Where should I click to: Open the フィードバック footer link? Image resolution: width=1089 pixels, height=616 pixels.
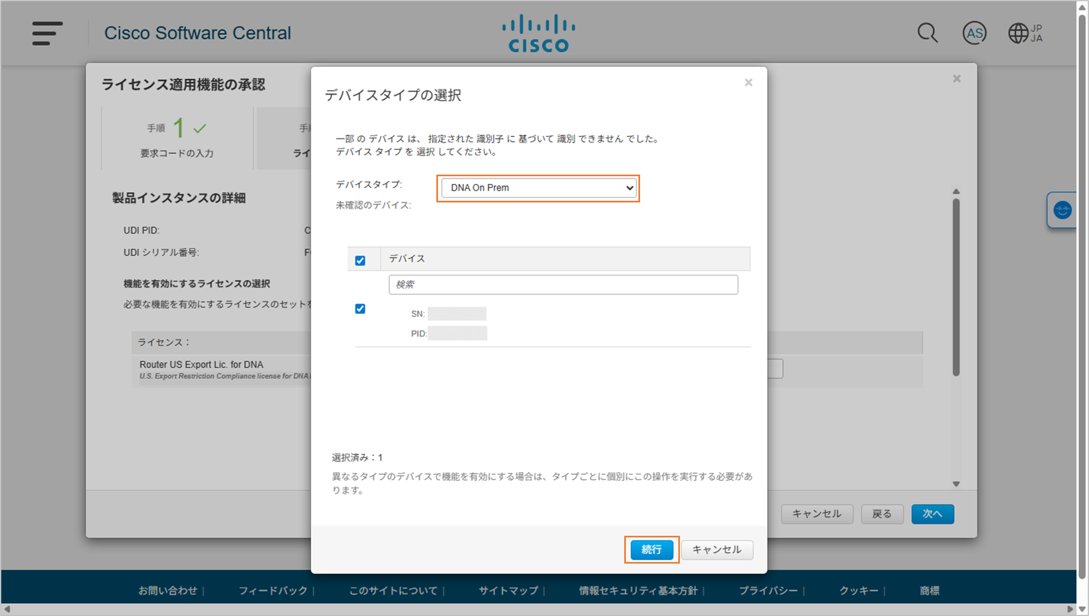click(273, 590)
